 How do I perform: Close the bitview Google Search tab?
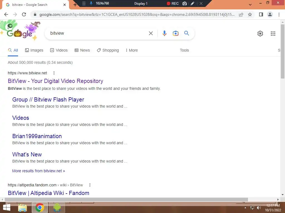(65, 5)
